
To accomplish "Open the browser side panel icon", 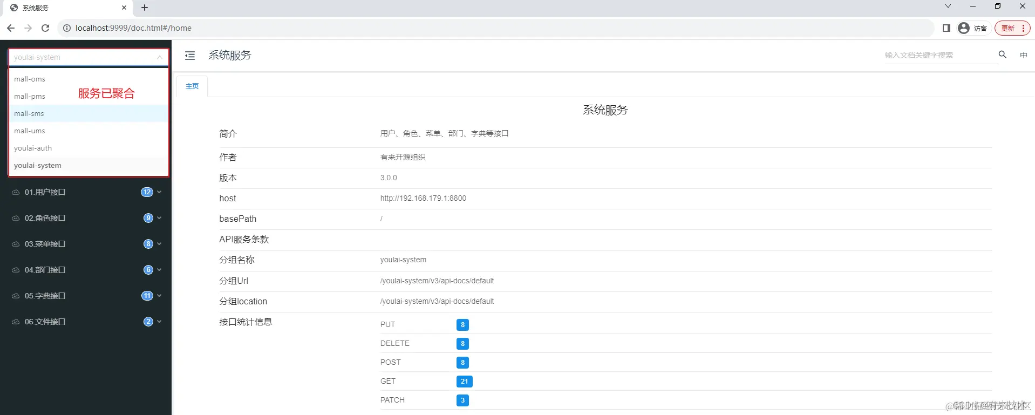I will point(947,28).
